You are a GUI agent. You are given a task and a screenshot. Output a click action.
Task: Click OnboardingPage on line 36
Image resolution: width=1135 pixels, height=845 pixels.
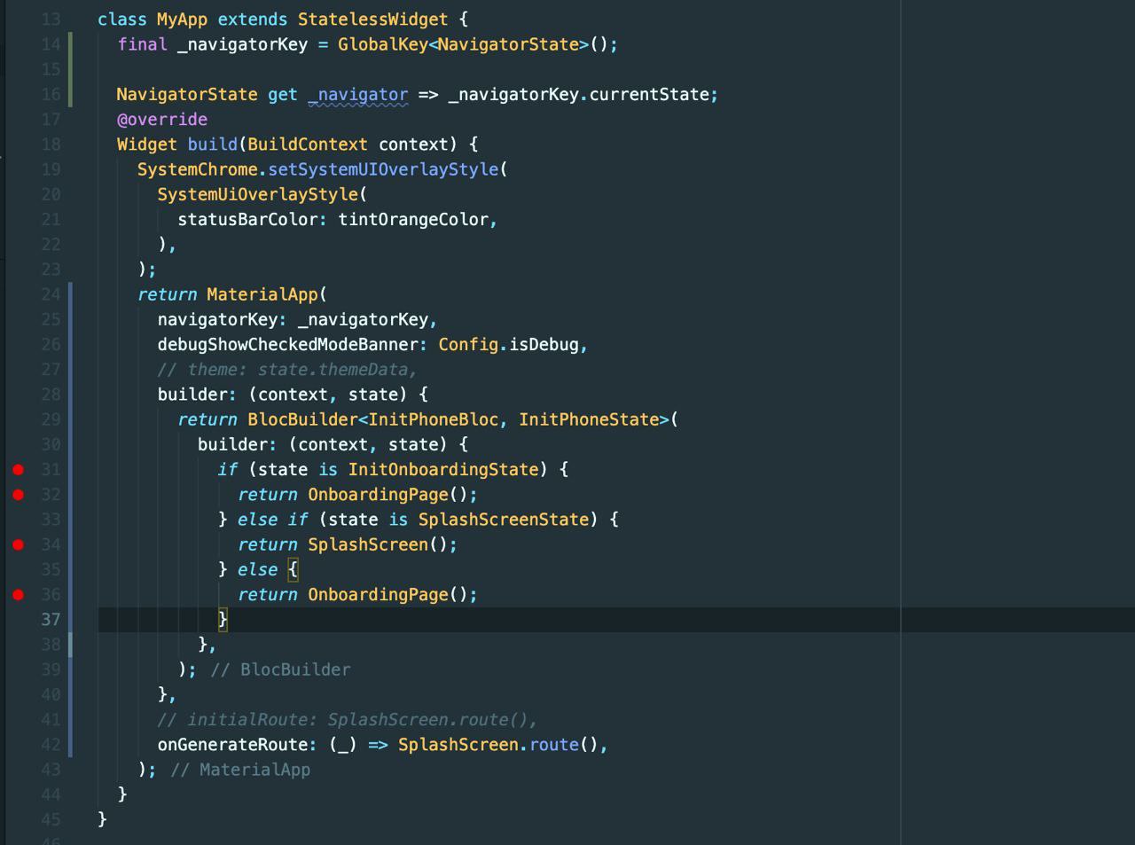[x=378, y=594]
